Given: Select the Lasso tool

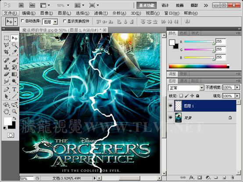Looking at the screenshot, I should [6, 45].
